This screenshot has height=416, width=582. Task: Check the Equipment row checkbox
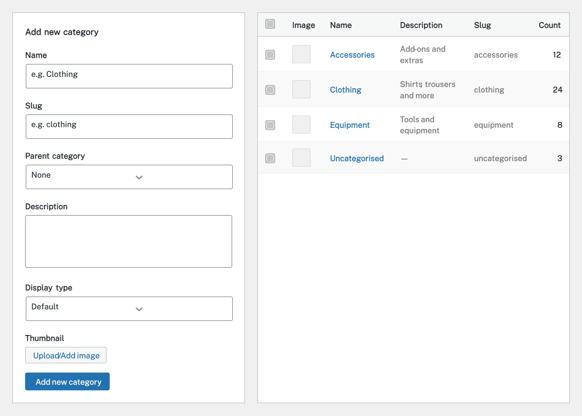(270, 125)
